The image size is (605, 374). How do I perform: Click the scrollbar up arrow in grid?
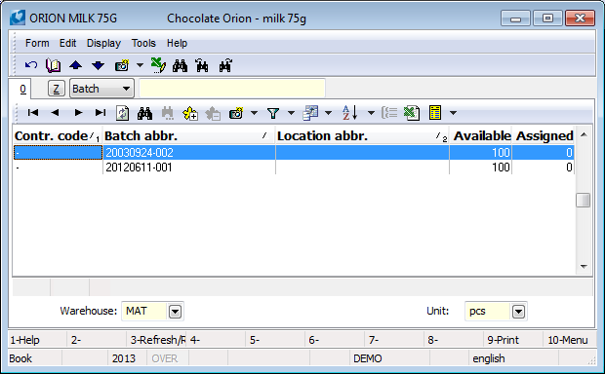tap(584, 134)
